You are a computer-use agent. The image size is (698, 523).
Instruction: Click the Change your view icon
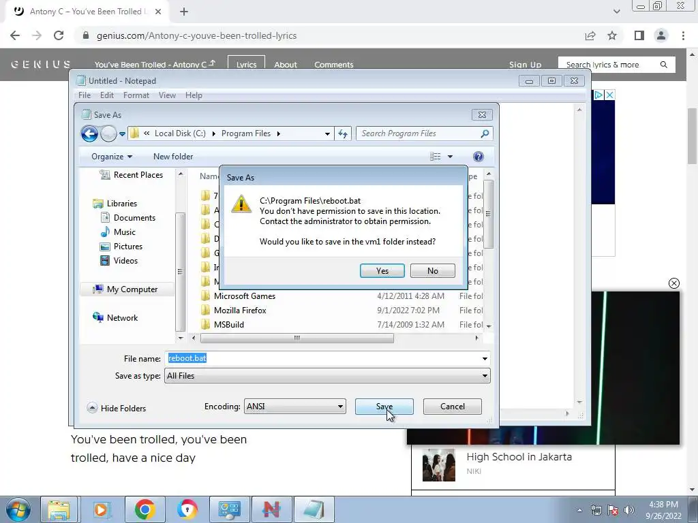(x=436, y=157)
